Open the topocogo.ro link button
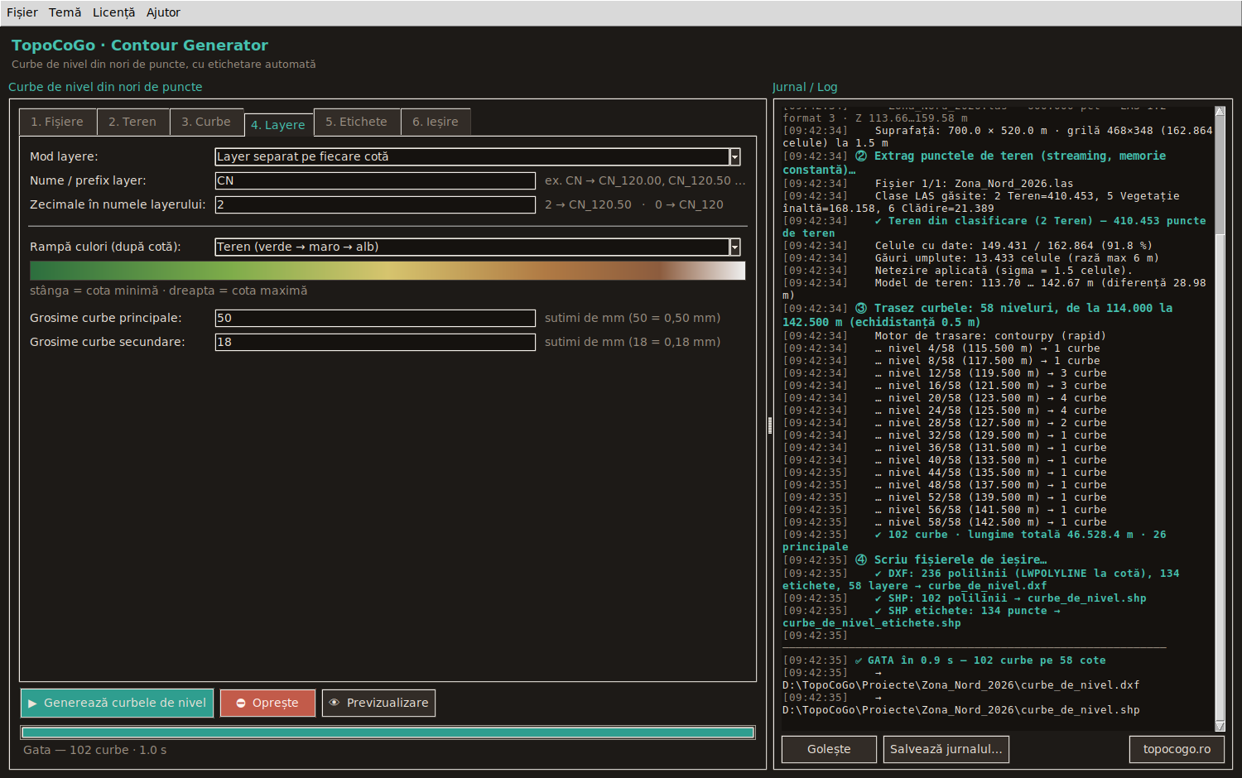 [1177, 749]
